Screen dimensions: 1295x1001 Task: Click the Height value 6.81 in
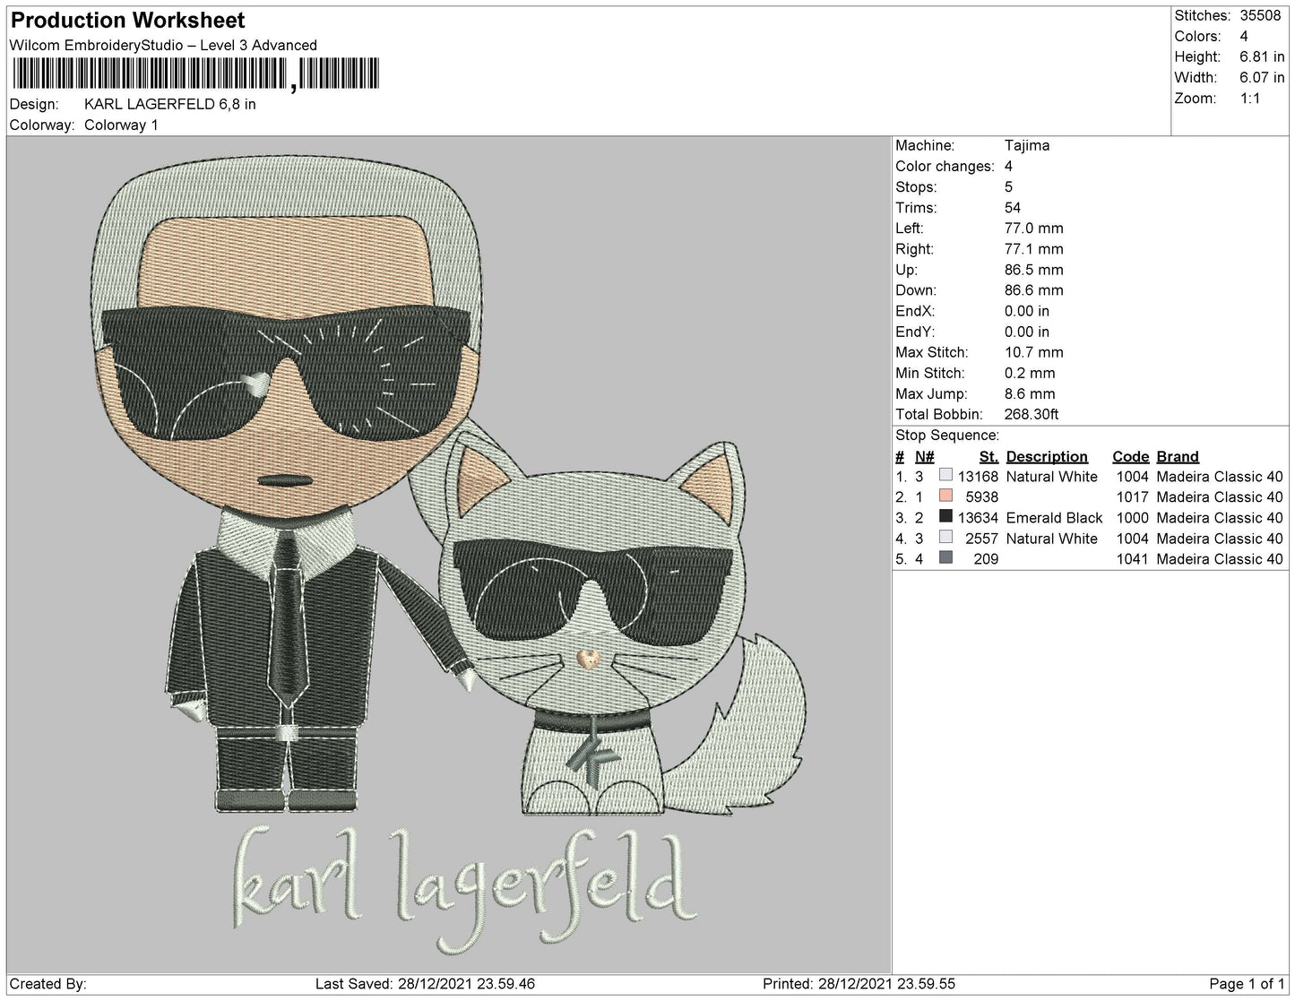coord(1262,57)
